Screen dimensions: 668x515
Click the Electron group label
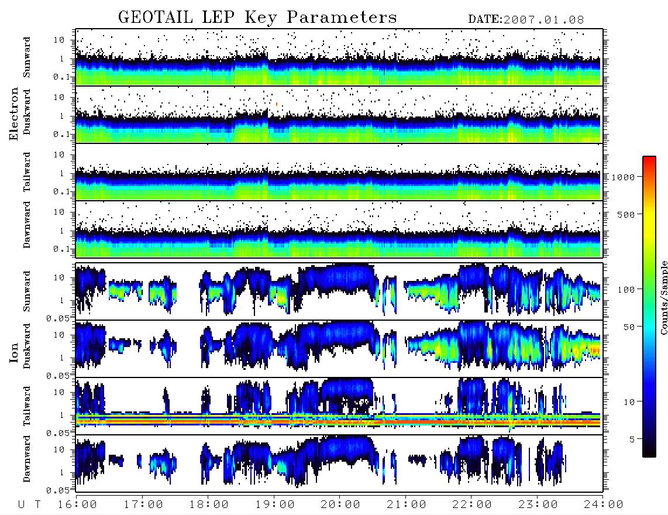tap(14, 114)
